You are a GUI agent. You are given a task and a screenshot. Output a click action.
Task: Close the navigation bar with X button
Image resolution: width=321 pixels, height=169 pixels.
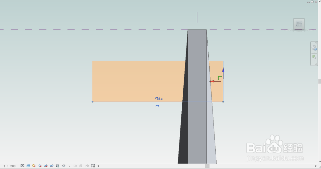coord(316,42)
